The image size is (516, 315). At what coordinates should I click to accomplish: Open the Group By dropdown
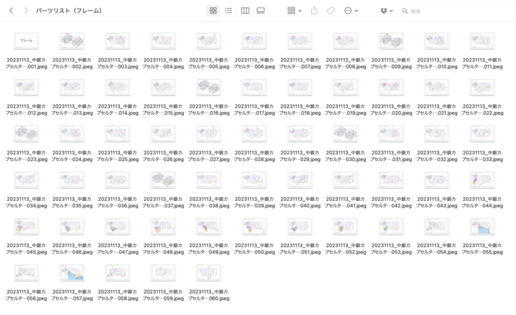(294, 10)
